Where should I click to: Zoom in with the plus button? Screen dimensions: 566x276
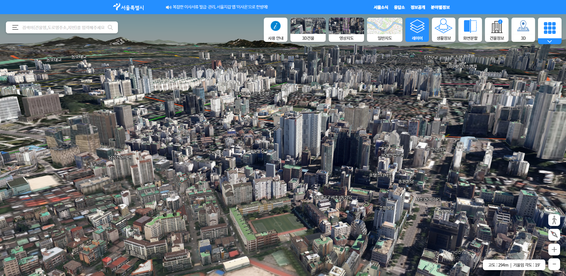554,249
